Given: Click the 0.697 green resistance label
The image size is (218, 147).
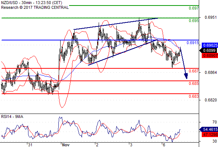Looking at the screenshot, I should coord(194,8).
